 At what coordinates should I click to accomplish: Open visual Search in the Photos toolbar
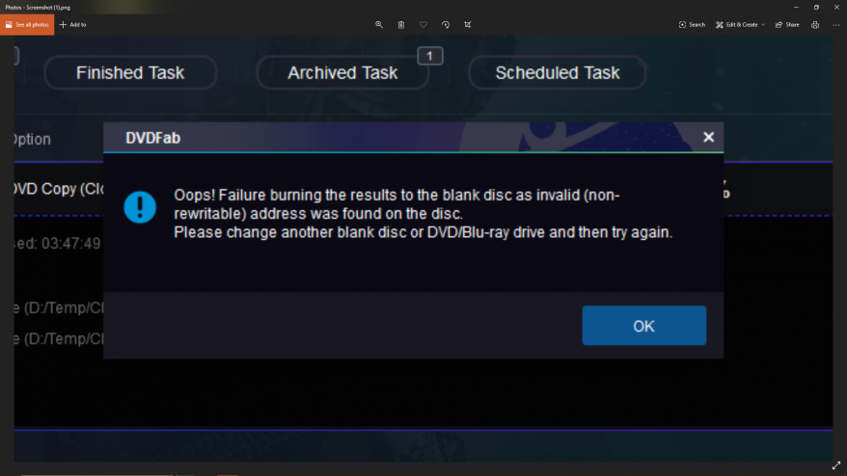692,24
